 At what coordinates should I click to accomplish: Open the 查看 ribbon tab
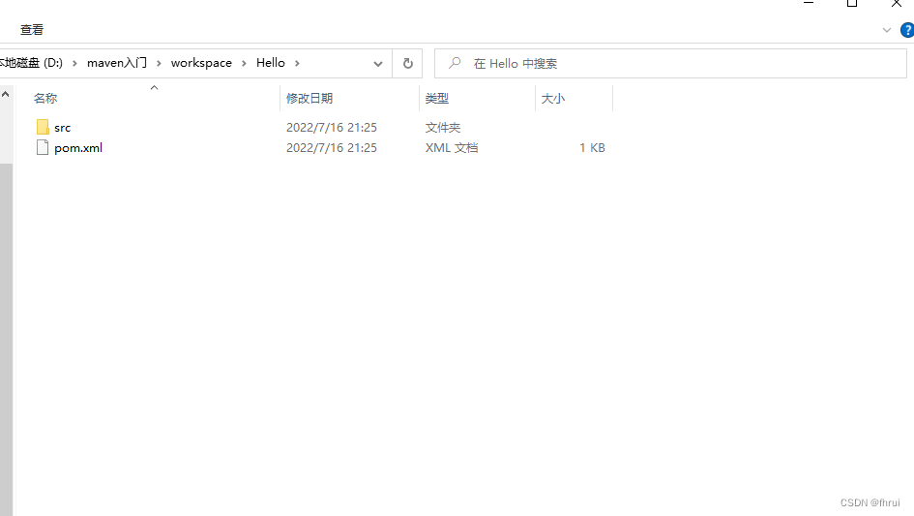32,30
